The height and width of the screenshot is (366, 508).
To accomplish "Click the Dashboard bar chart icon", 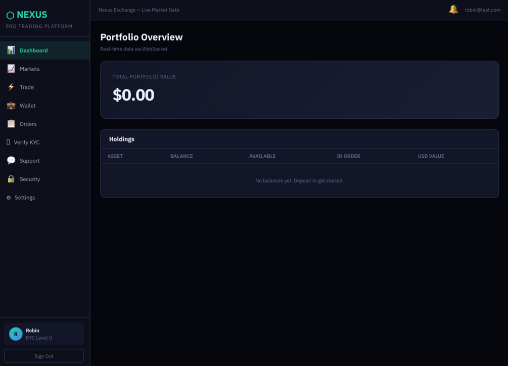I will coord(11,50).
